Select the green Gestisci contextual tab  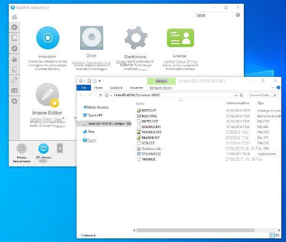[x=161, y=81]
